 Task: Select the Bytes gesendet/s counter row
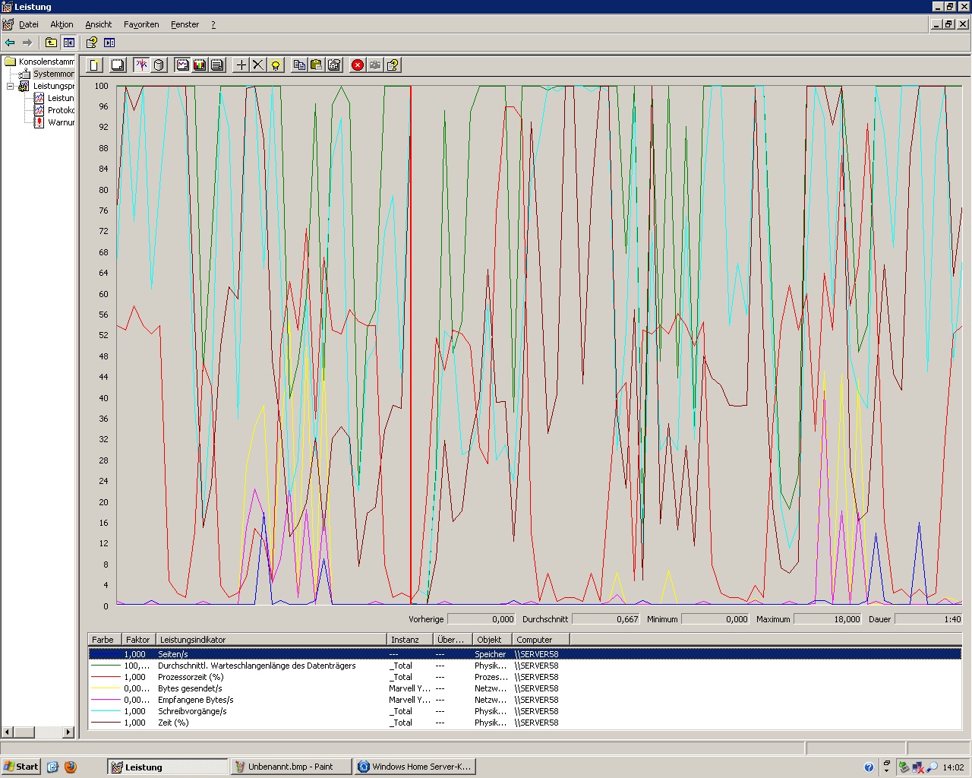pos(525,688)
